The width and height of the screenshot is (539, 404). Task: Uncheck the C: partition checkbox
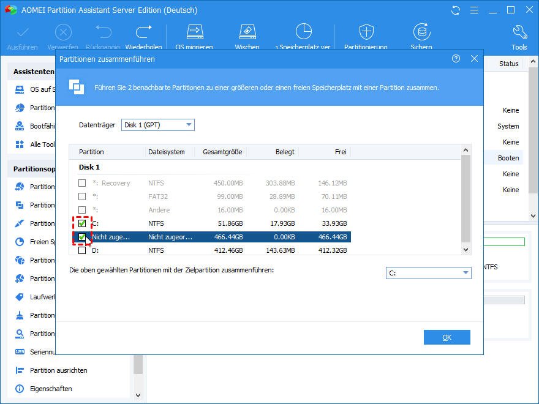coord(82,223)
